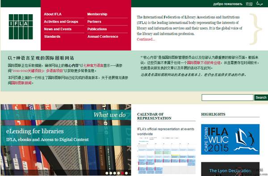Image resolution: width=268 pixels, height=176 pixels.
Task: Follow the Continued... link
Action: (x=146, y=39)
